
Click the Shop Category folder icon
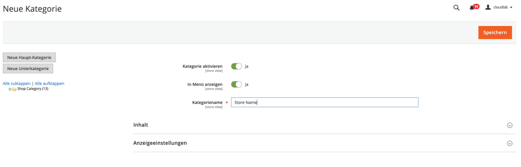14,89
